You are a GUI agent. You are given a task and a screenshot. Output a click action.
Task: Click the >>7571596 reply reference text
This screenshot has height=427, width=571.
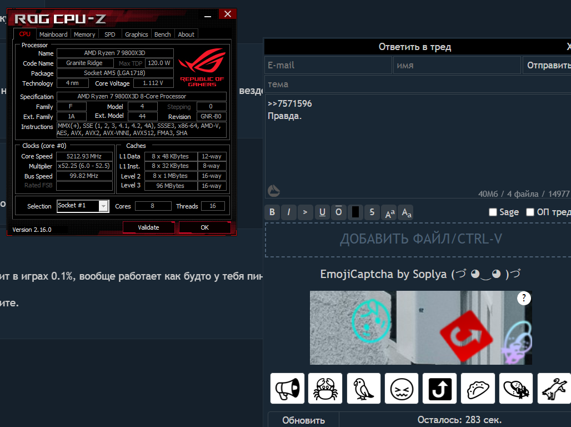pos(290,103)
